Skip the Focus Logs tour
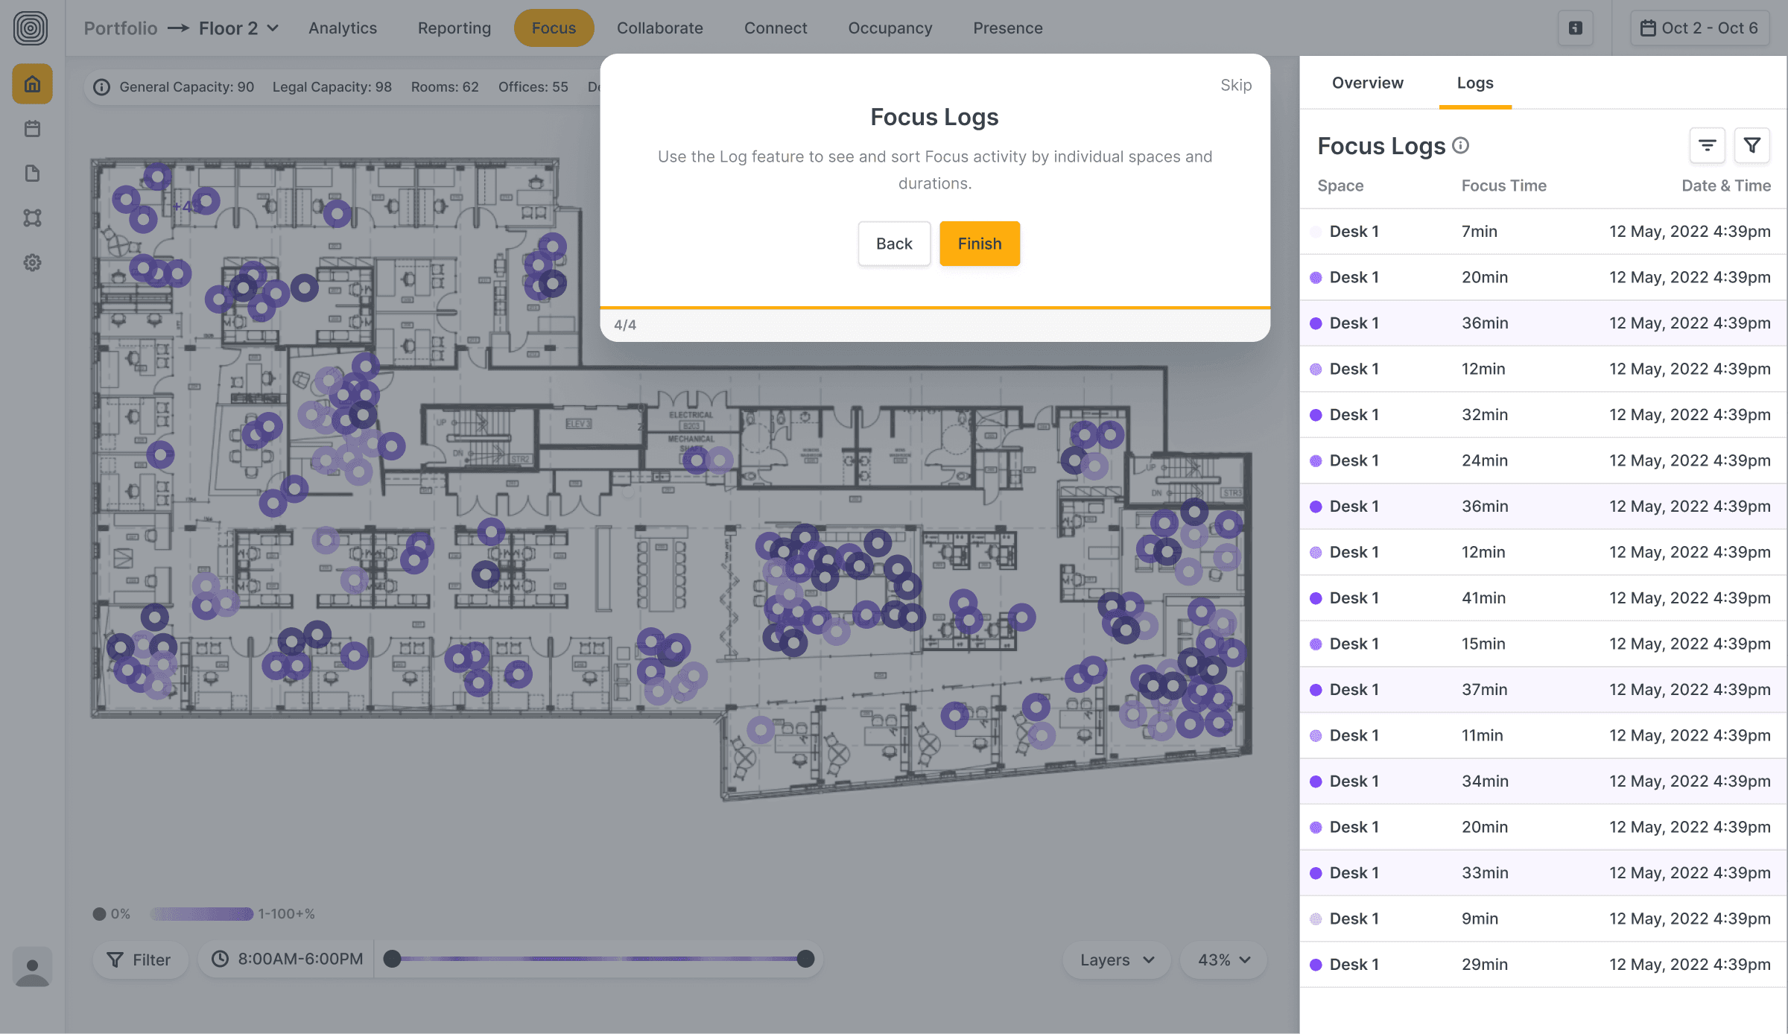1788x1034 pixels. 1235,85
